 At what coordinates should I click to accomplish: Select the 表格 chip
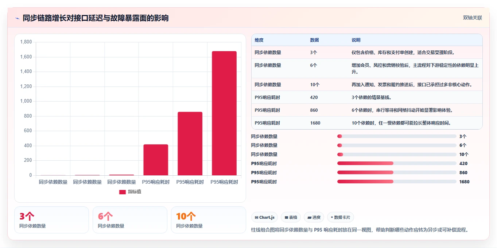[x=291, y=217]
